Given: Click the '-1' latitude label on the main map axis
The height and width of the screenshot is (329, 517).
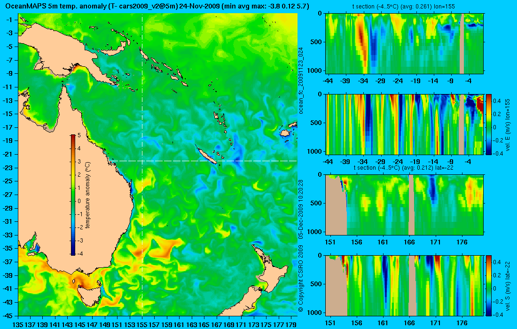Looking at the screenshot, I should [x=9, y=20].
